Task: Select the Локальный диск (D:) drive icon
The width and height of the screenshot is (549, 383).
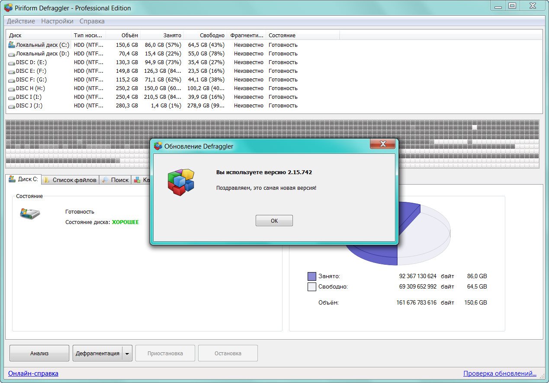Action: (12, 54)
